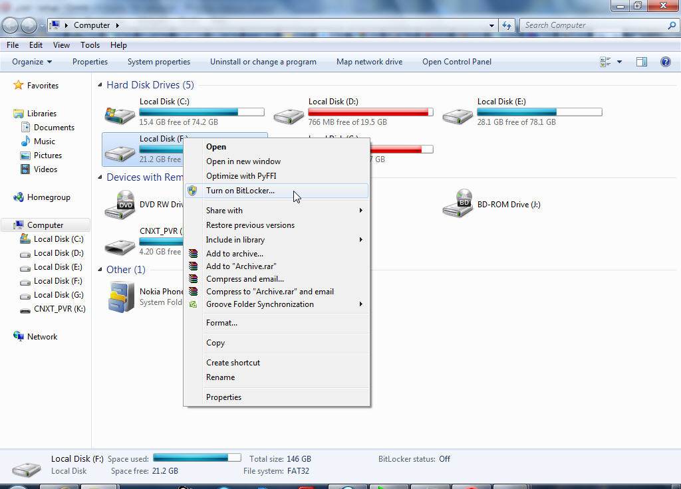Image resolution: width=681 pixels, height=489 pixels.
Task: Click the Back navigation arrow
Action: [10, 25]
